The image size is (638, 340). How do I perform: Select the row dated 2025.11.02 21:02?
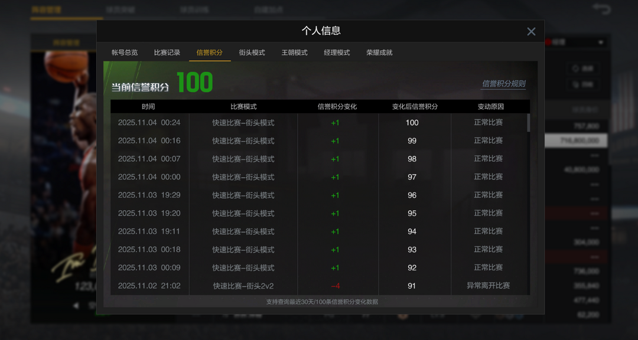319,286
